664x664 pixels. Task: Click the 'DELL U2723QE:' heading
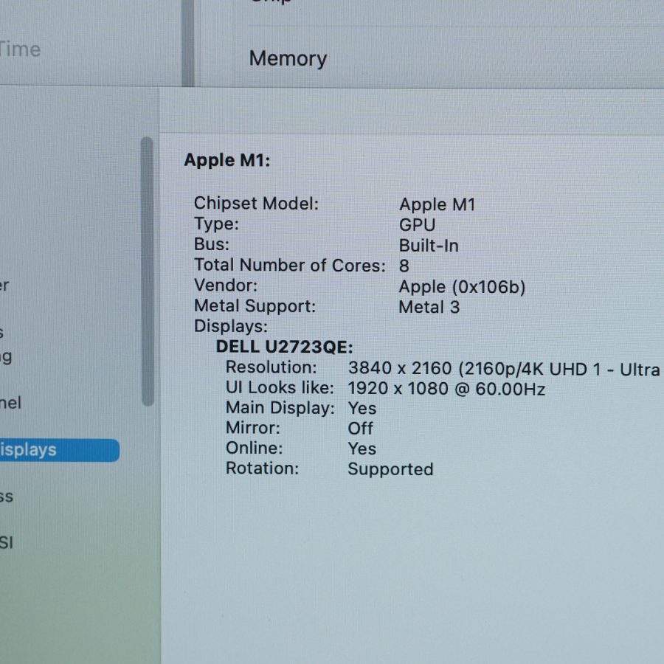point(284,347)
